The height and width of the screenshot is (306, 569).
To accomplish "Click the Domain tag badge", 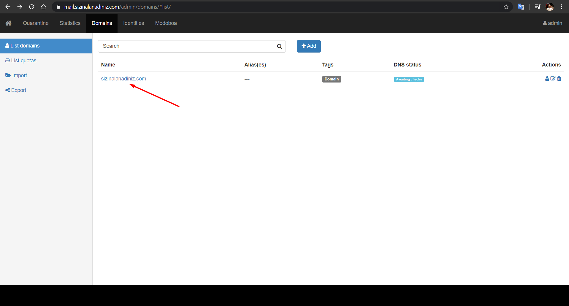I will click(332, 79).
